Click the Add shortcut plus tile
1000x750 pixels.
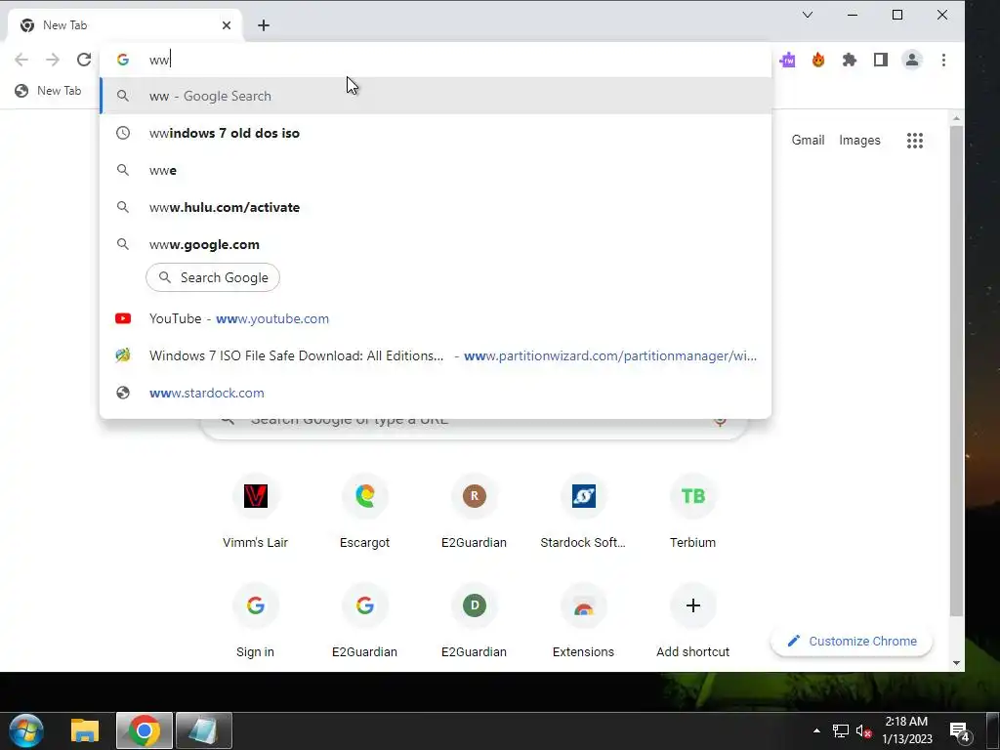tap(692, 622)
